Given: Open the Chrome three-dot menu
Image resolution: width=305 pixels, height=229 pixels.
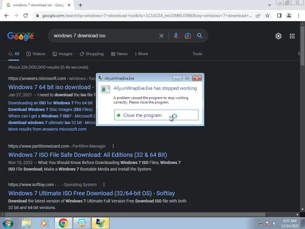Looking at the screenshot, I should 298,16.
